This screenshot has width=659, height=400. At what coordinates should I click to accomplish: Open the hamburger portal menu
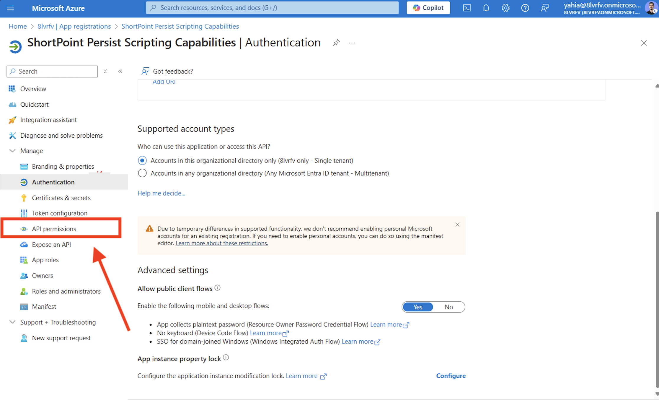click(x=10, y=8)
